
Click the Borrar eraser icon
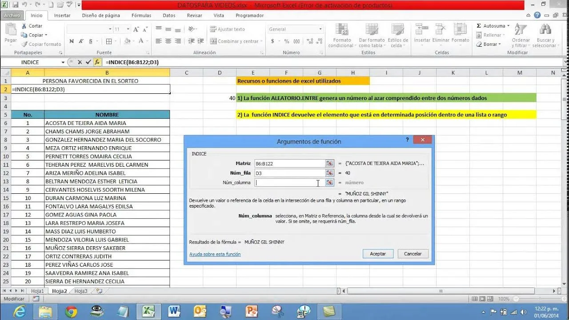[x=480, y=44]
